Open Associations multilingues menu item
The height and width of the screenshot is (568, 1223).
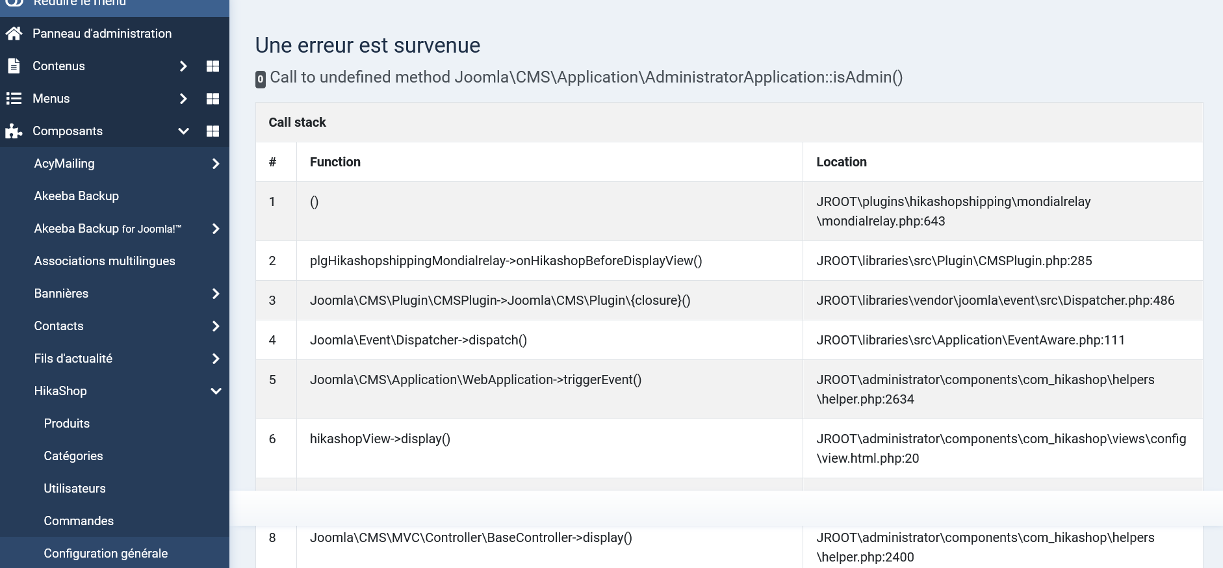point(105,261)
